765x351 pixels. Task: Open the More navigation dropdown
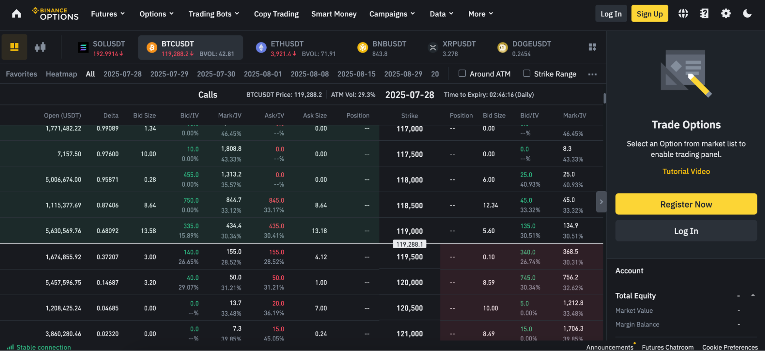pos(480,14)
